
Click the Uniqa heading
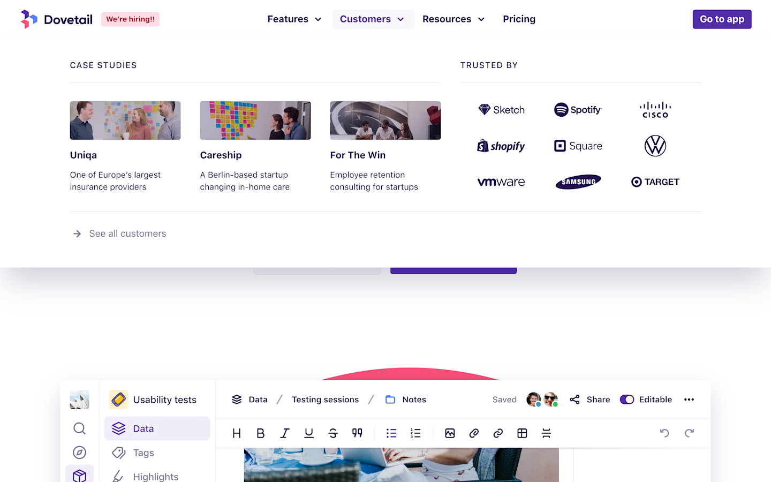coord(84,155)
